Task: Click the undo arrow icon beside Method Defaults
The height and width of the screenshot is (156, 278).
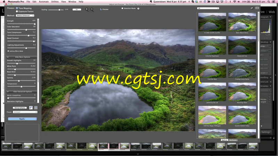Action: pyautogui.click(x=31, y=108)
